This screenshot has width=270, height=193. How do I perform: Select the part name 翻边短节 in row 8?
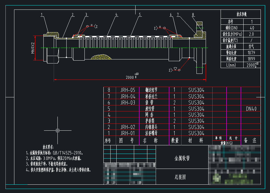click(151, 90)
